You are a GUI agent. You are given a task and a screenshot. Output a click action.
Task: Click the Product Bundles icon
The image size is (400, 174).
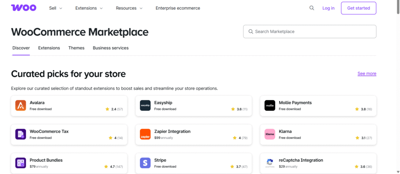tap(21, 163)
